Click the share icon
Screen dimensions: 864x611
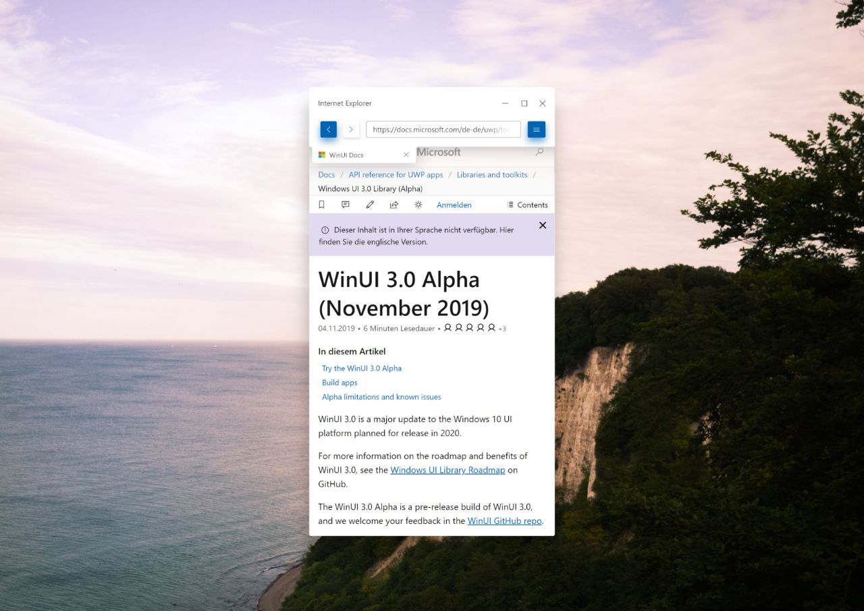coord(394,205)
